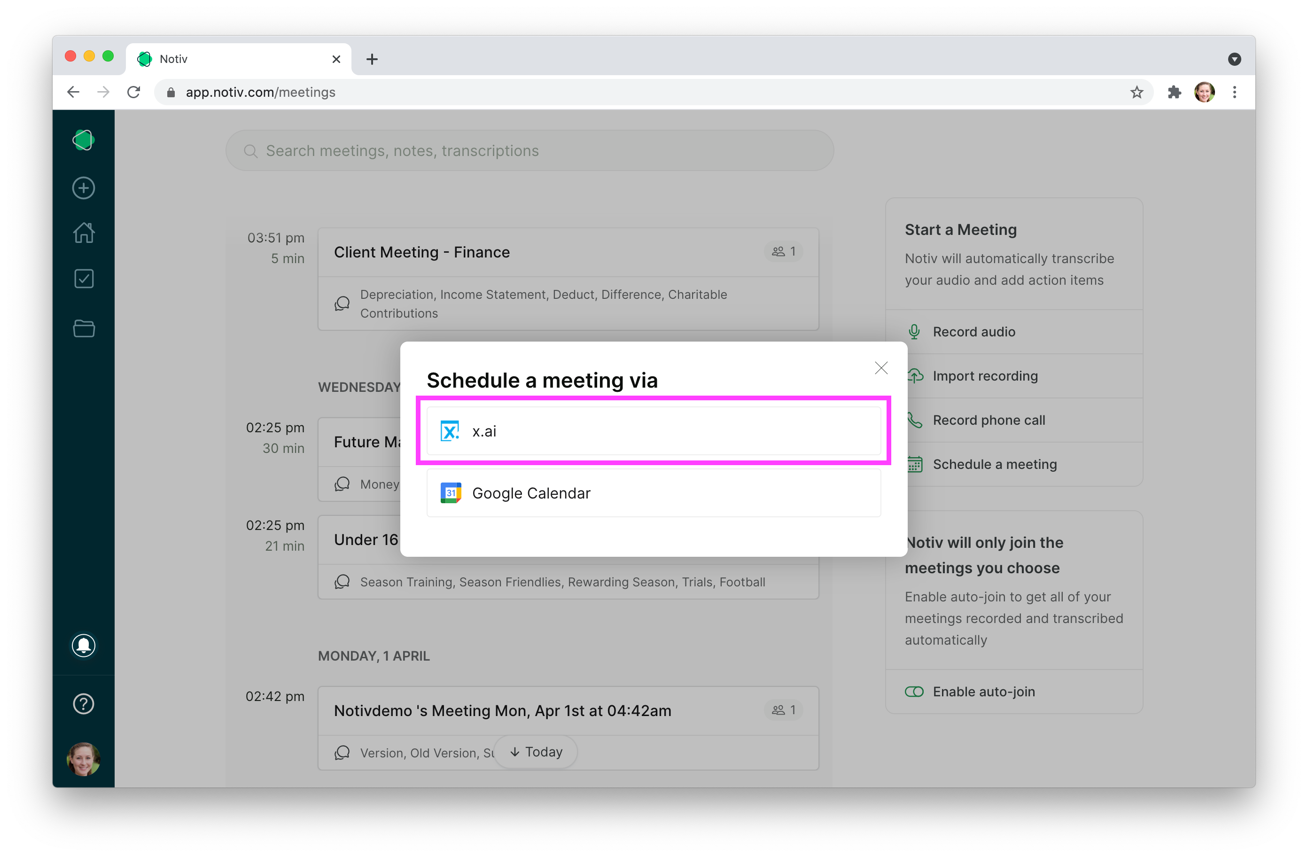Open Chrome three-dot menu
The width and height of the screenshot is (1308, 857).
pyautogui.click(x=1234, y=93)
